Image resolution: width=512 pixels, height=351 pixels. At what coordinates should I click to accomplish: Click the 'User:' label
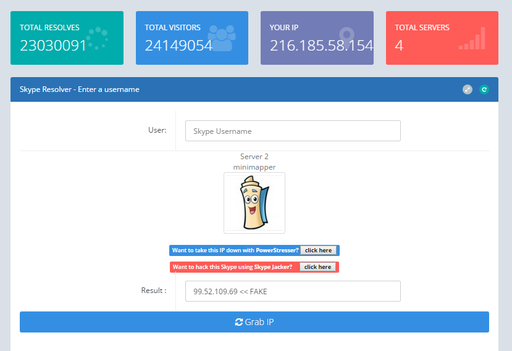pos(157,130)
